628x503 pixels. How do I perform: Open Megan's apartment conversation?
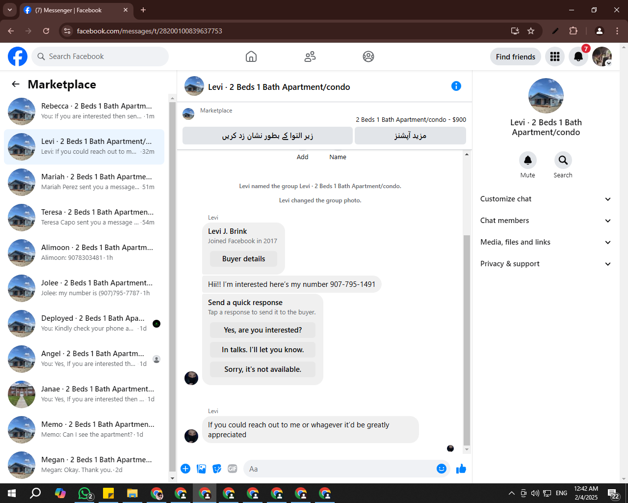click(84, 465)
